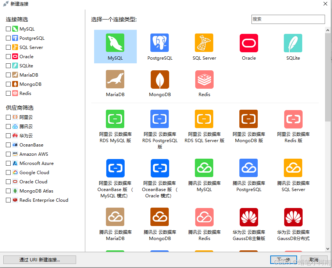Pick 腾讯云 云数据库 MariaDB icon
Viewport: 332px width, 268px height.
click(115, 217)
